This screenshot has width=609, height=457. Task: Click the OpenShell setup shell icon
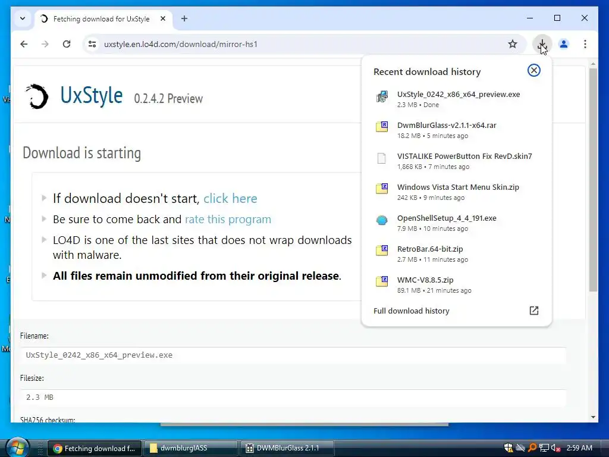point(382,220)
